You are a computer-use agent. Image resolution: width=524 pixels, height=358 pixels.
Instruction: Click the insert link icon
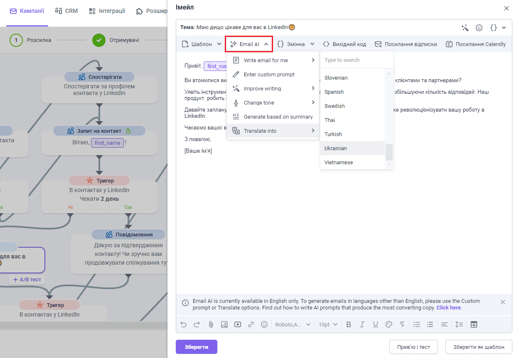coord(251,324)
